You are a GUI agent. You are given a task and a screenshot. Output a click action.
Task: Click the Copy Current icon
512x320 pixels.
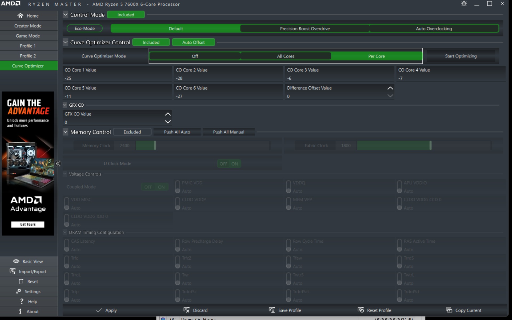449,310
